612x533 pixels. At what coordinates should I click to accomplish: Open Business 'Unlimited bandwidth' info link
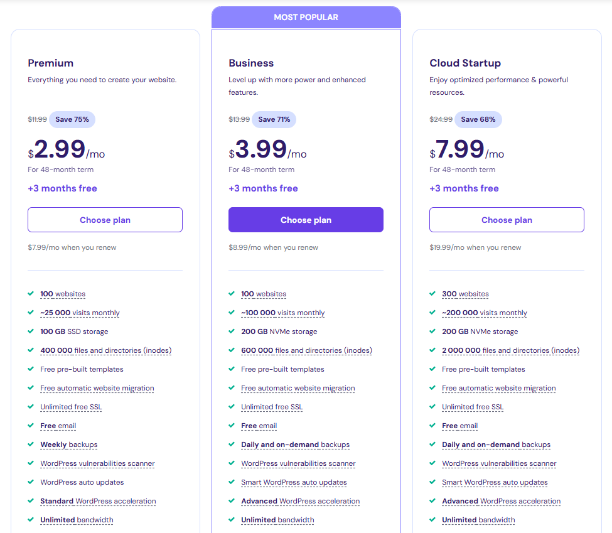277,520
